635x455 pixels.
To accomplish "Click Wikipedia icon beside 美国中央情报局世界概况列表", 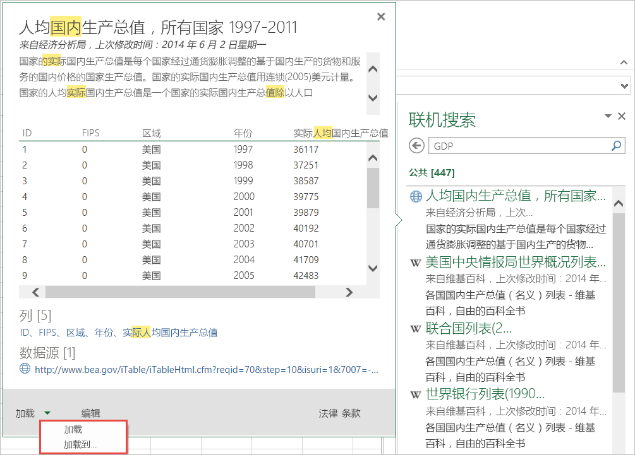I will tap(416, 262).
